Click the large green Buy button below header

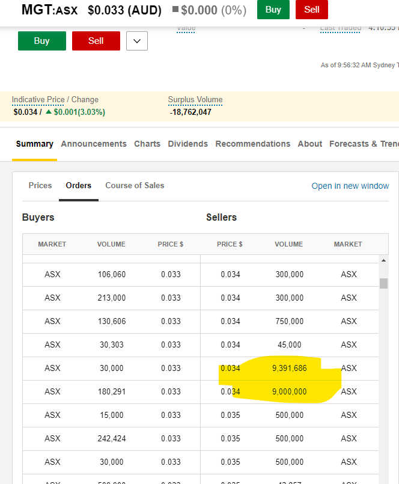pos(42,41)
